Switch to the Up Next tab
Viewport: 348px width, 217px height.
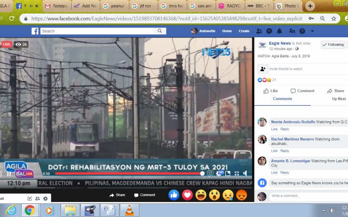[x=339, y=99]
